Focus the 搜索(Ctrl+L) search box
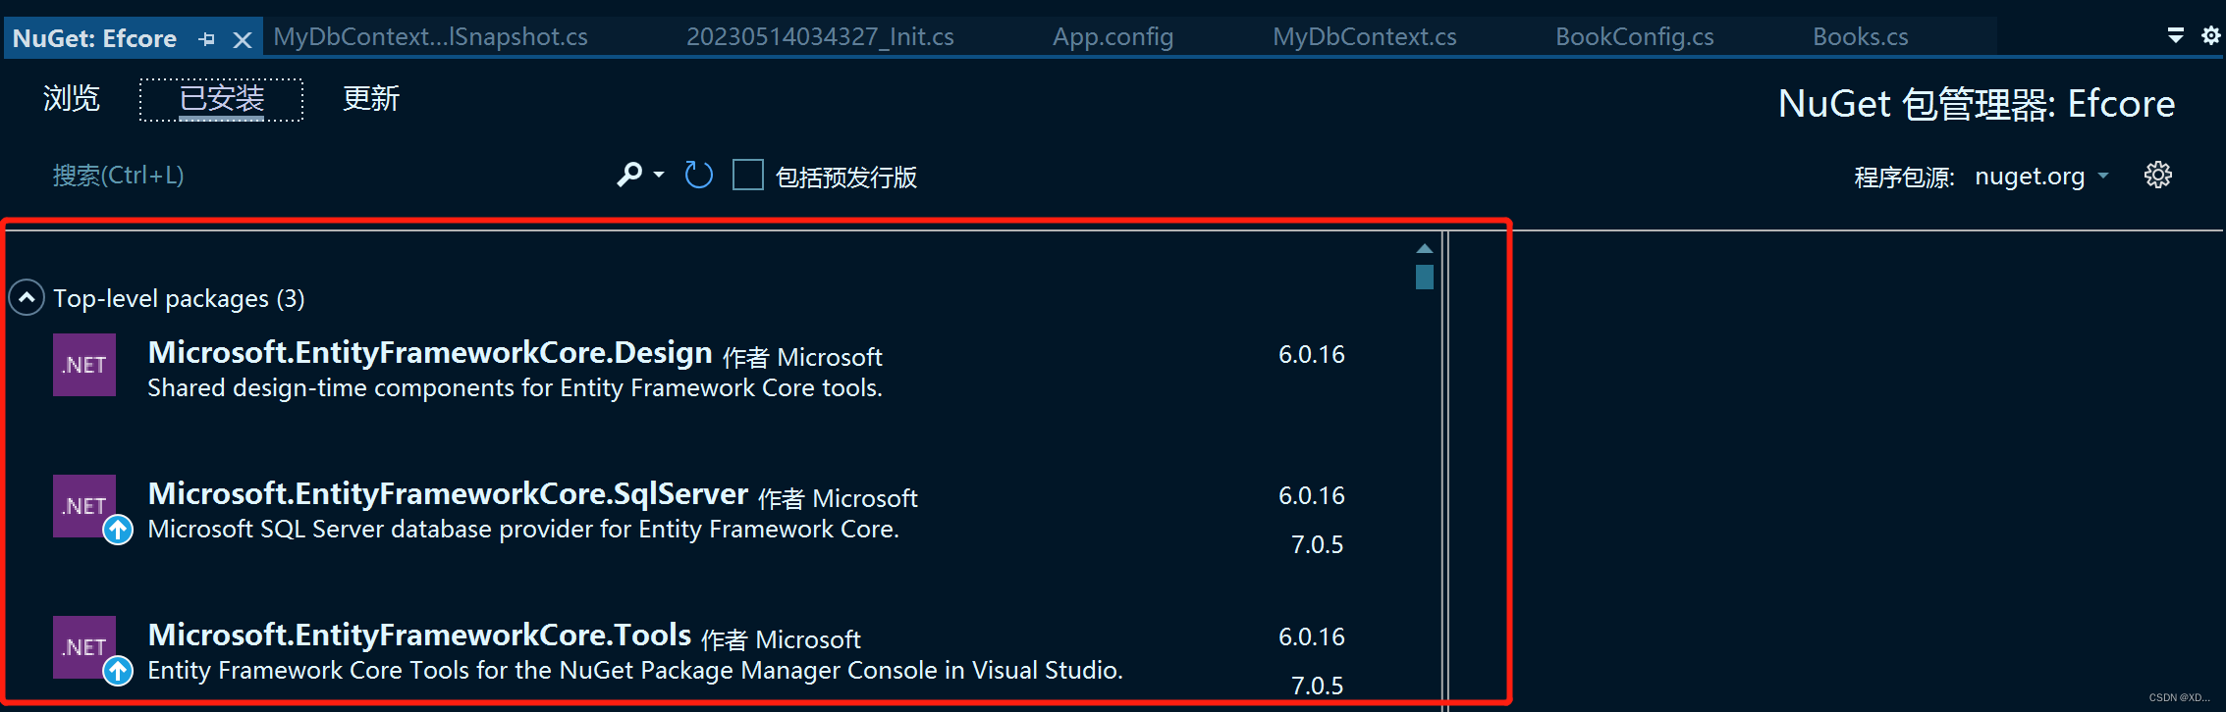This screenshot has width=2226, height=712. click(x=324, y=176)
